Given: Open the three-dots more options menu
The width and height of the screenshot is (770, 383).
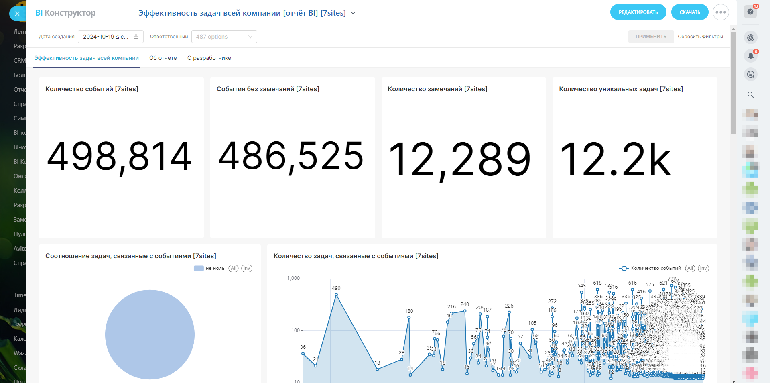Looking at the screenshot, I should [721, 12].
